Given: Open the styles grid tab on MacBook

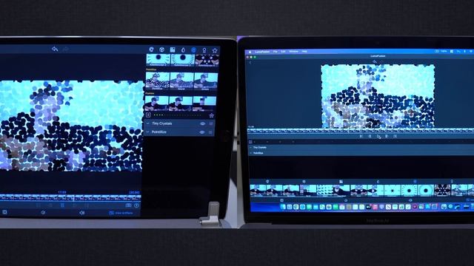Looking at the screenshot, I should 341,182.
